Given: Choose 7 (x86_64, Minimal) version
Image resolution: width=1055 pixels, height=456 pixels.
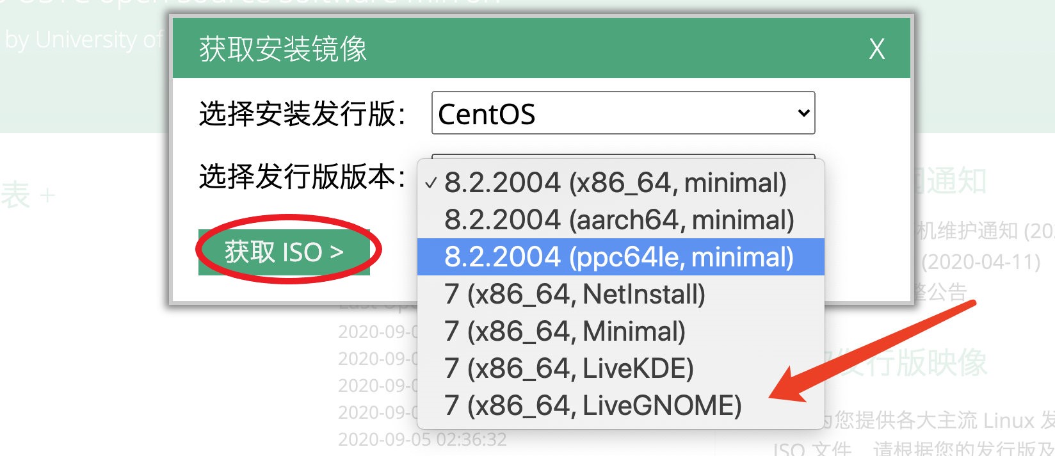Looking at the screenshot, I should [x=565, y=331].
